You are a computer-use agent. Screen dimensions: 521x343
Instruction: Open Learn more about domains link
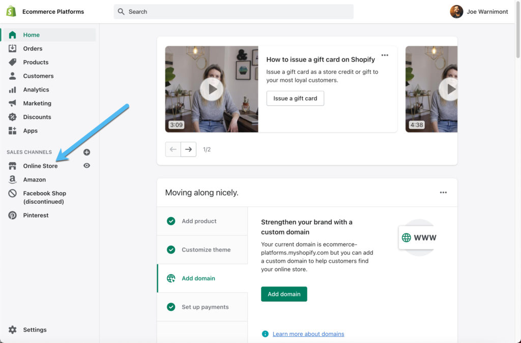point(308,334)
